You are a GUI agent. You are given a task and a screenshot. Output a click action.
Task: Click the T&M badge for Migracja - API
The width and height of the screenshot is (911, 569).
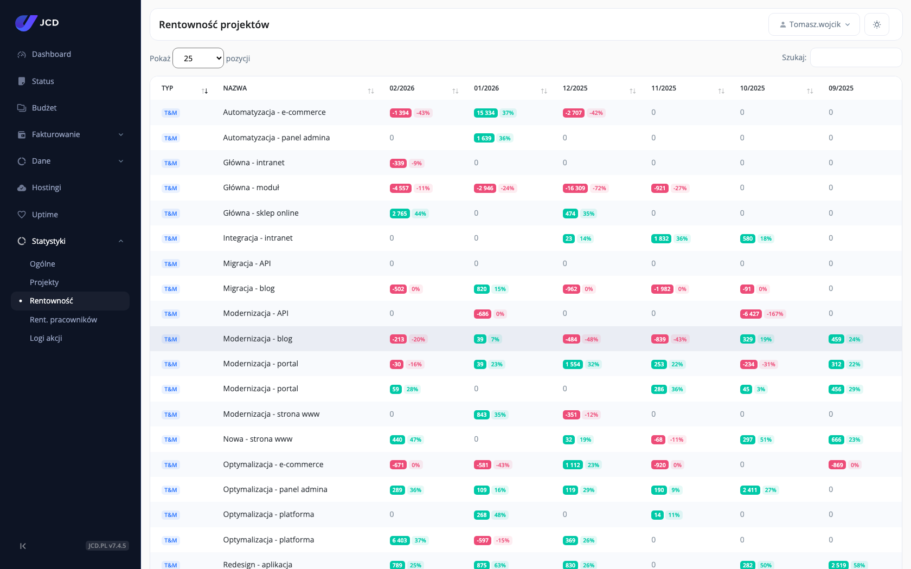(171, 264)
